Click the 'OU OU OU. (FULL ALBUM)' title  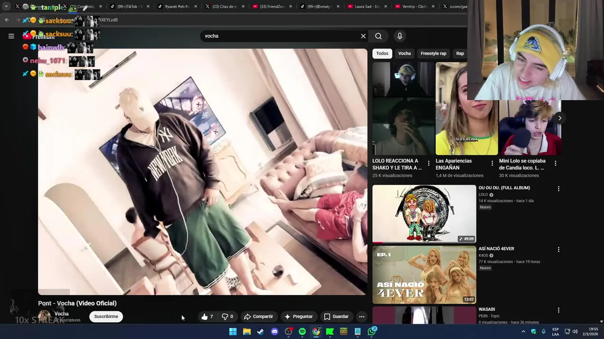click(x=504, y=188)
